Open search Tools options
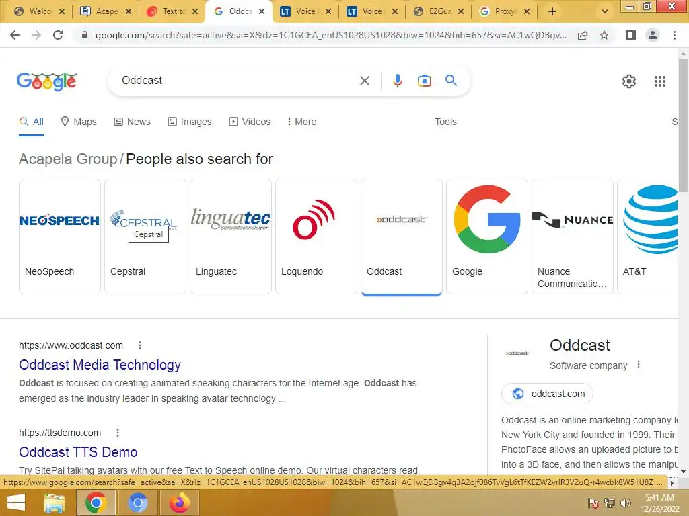 pyautogui.click(x=445, y=122)
